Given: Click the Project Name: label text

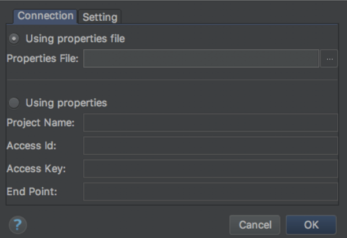Looking at the screenshot, I should 40,123.
